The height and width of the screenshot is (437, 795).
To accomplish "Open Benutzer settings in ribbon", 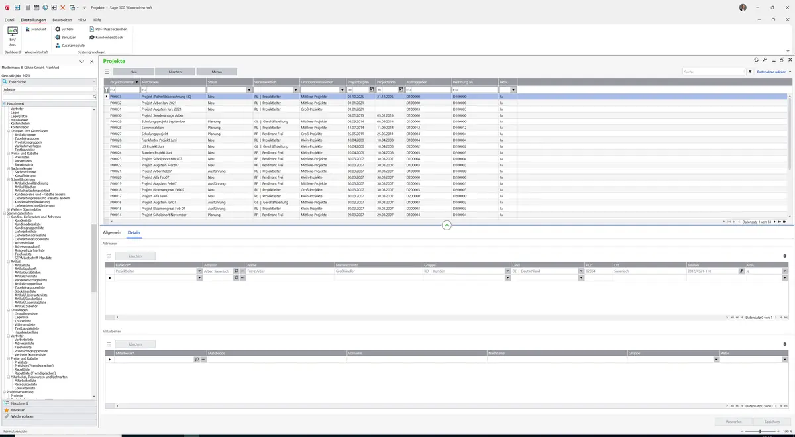I will (x=66, y=37).
